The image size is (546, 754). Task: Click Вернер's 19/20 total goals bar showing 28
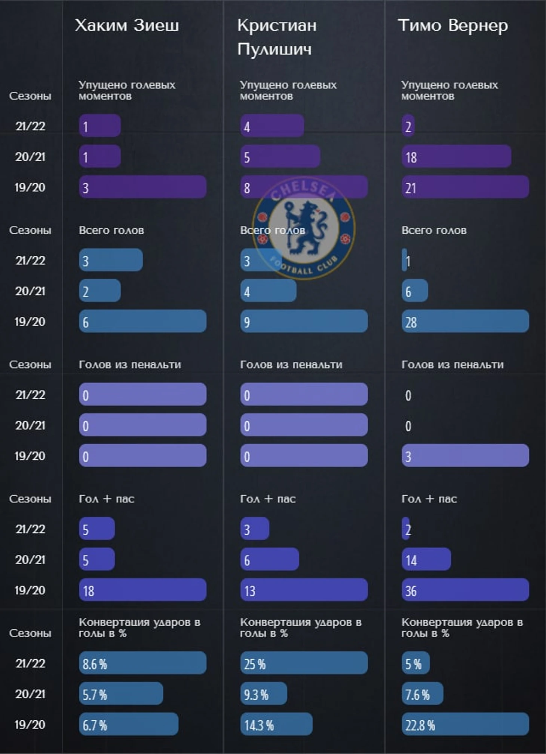(465, 321)
